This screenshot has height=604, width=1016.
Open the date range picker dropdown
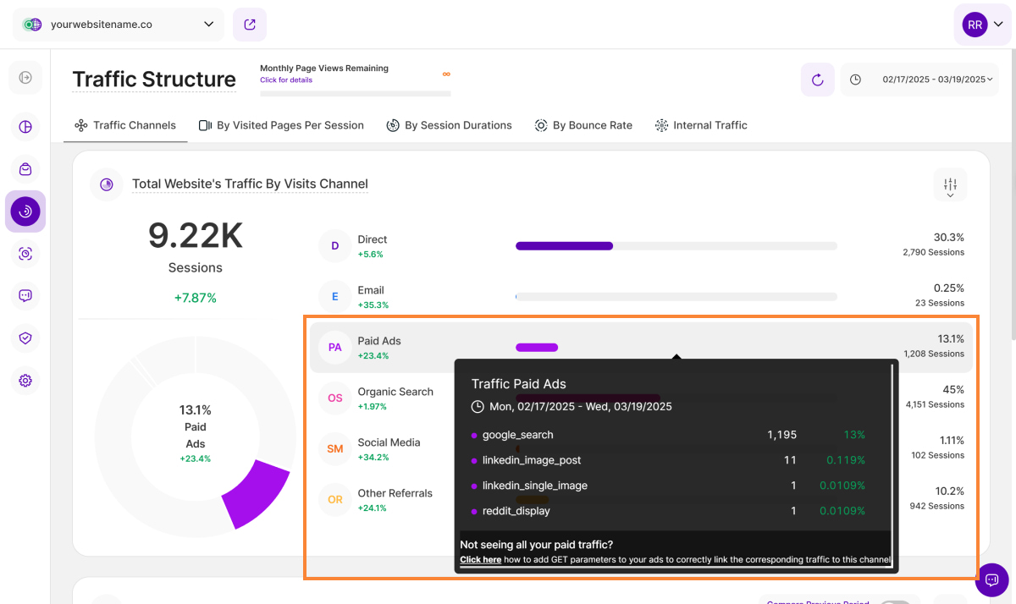(919, 80)
